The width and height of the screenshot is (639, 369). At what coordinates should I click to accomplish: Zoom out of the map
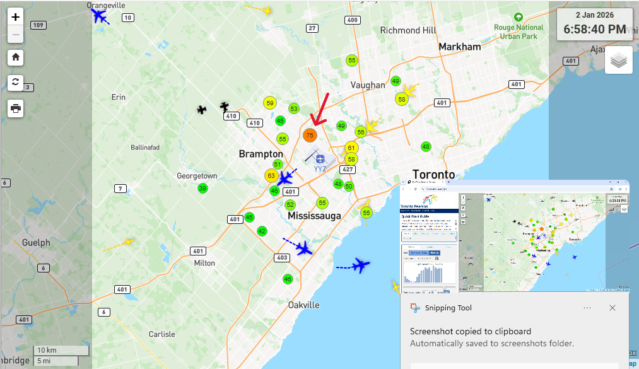tap(16, 34)
